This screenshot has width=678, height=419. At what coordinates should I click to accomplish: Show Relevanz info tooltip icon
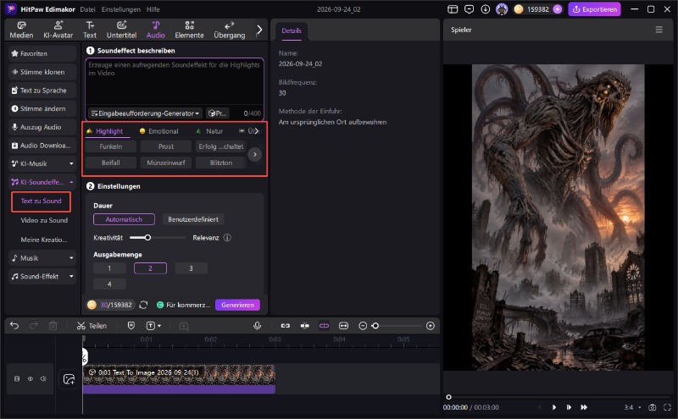click(x=227, y=238)
